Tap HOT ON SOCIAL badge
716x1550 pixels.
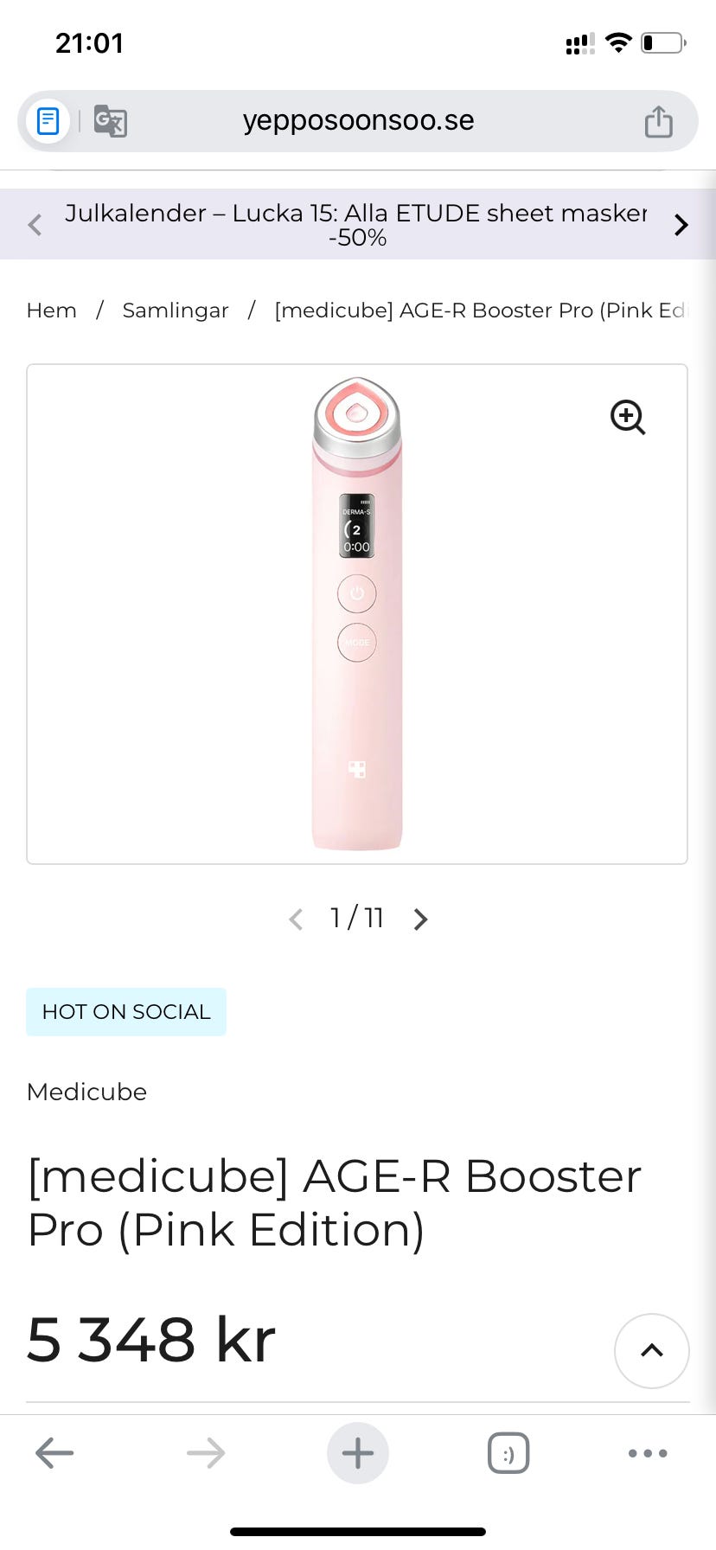[x=126, y=1012]
